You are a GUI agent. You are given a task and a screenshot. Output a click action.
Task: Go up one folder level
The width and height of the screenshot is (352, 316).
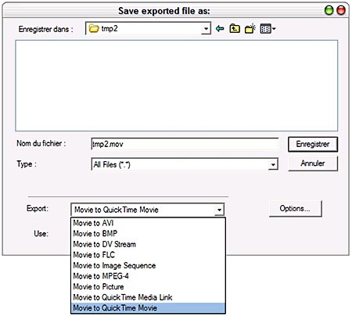click(235, 28)
